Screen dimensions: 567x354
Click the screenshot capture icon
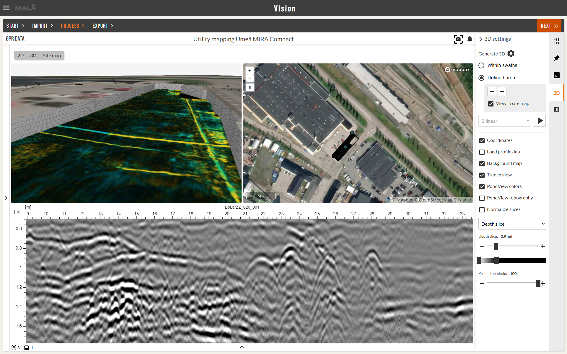tap(458, 39)
